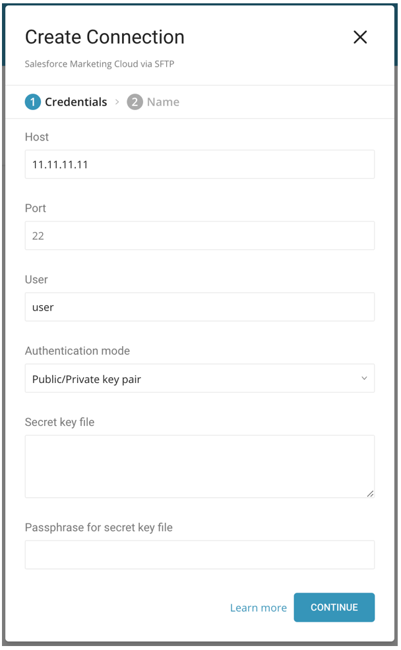Click into the Port field
Screen dimensions: 401x650
199,235
